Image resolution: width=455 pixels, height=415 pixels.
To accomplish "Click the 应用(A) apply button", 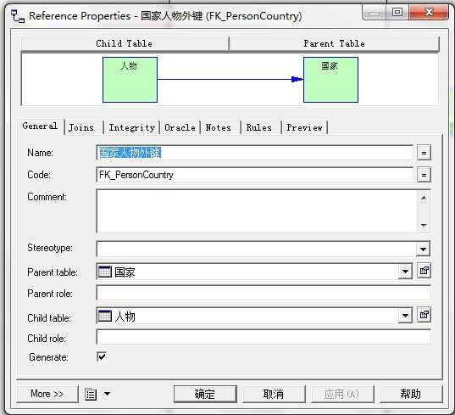I will tap(342, 394).
